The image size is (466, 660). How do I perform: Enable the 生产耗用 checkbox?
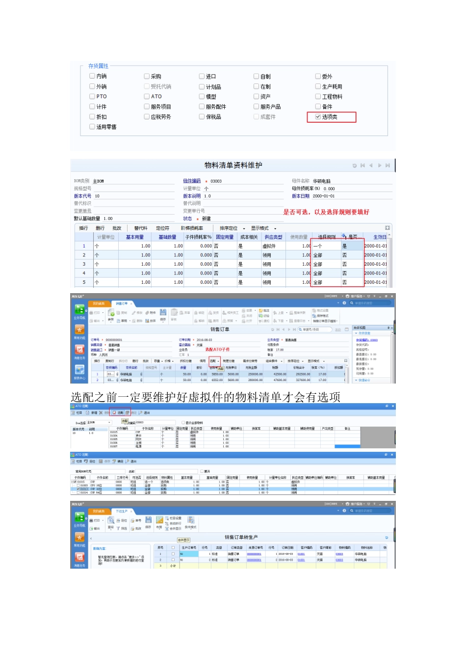318,86
